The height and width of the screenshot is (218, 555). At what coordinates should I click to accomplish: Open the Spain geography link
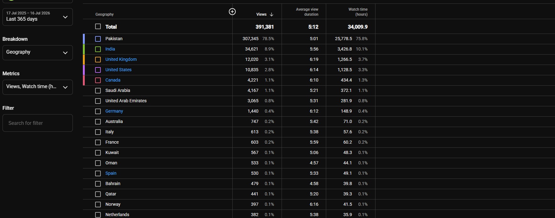[x=111, y=173]
